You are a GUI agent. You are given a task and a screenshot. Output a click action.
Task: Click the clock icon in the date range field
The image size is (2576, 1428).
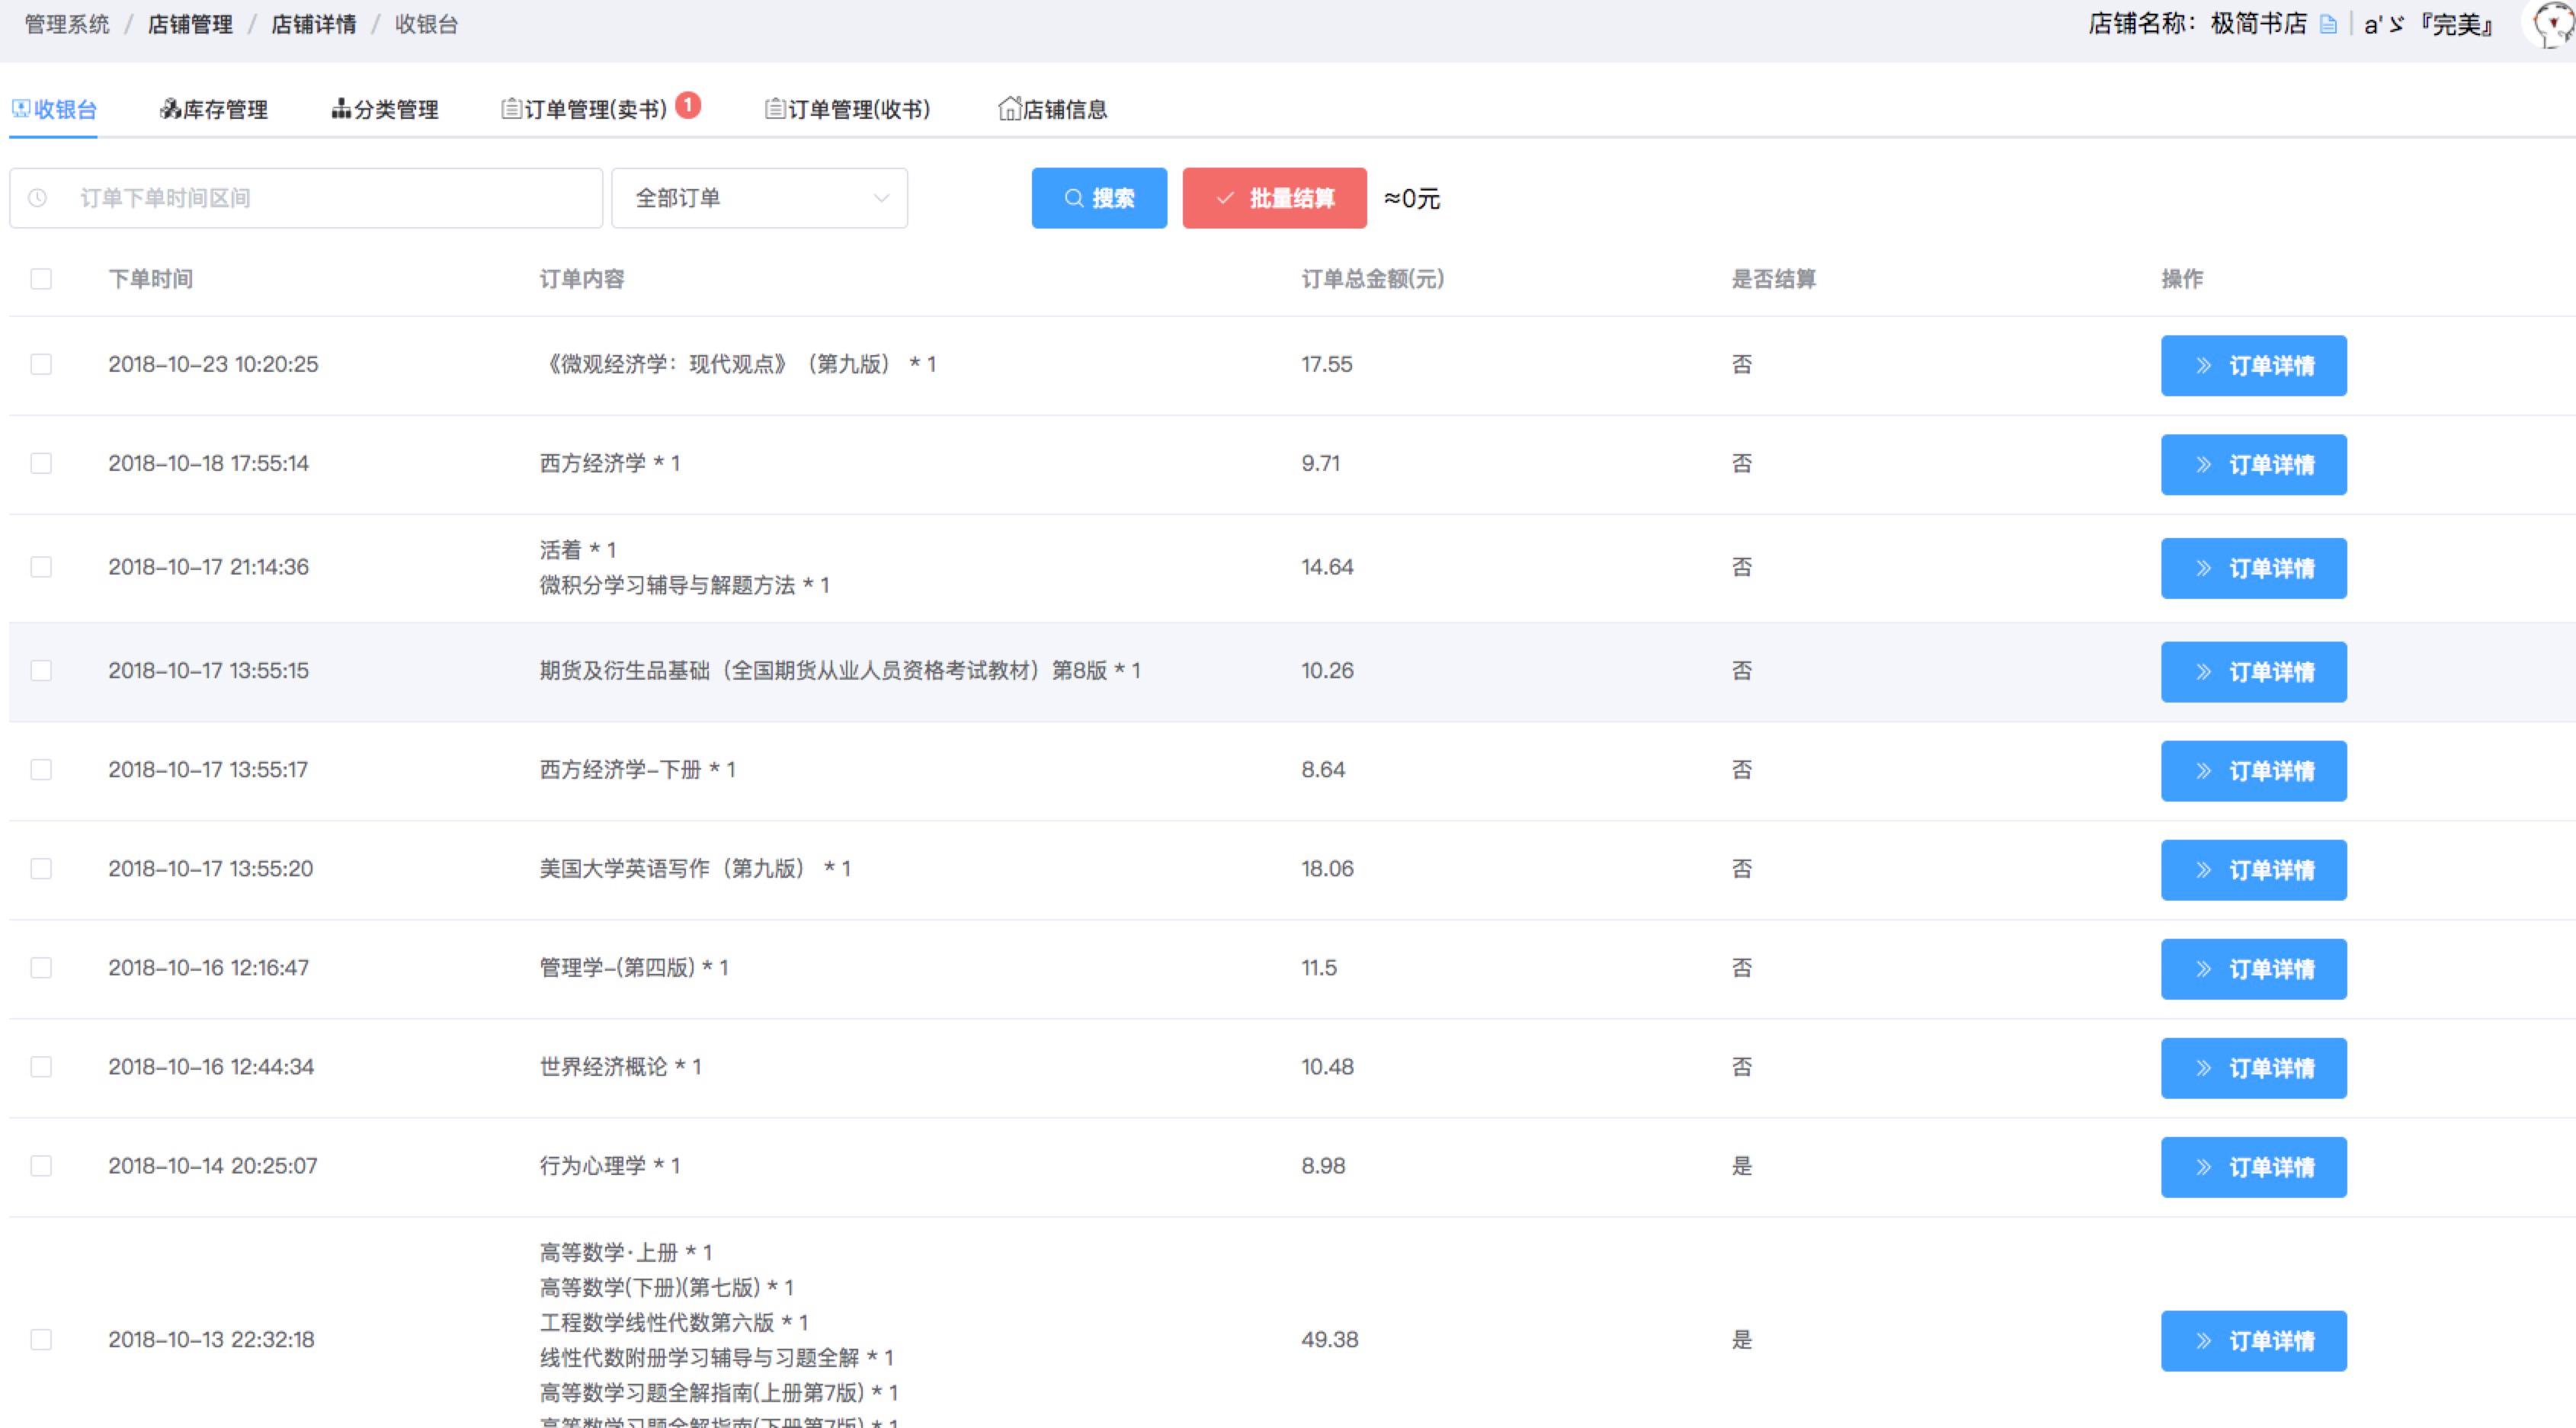tap(37, 198)
